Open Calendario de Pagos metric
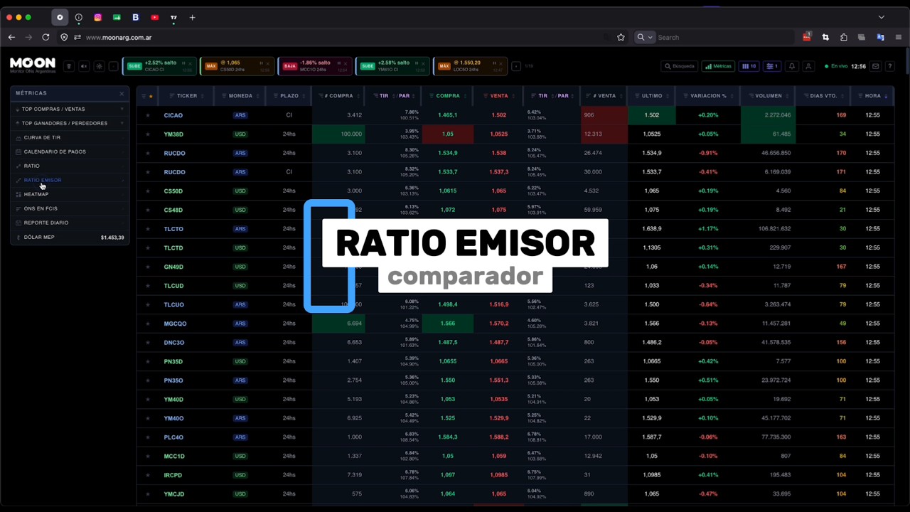The height and width of the screenshot is (512, 910). tap(70, 151)
